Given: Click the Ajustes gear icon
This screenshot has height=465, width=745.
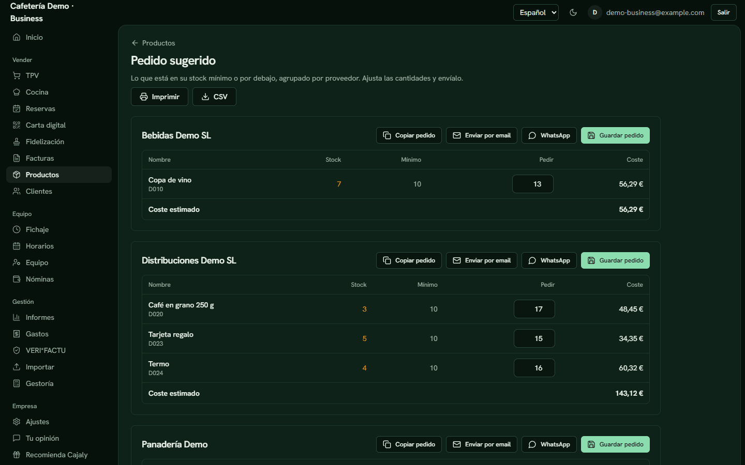Looking at the screenshot, I should click(17, 422).
